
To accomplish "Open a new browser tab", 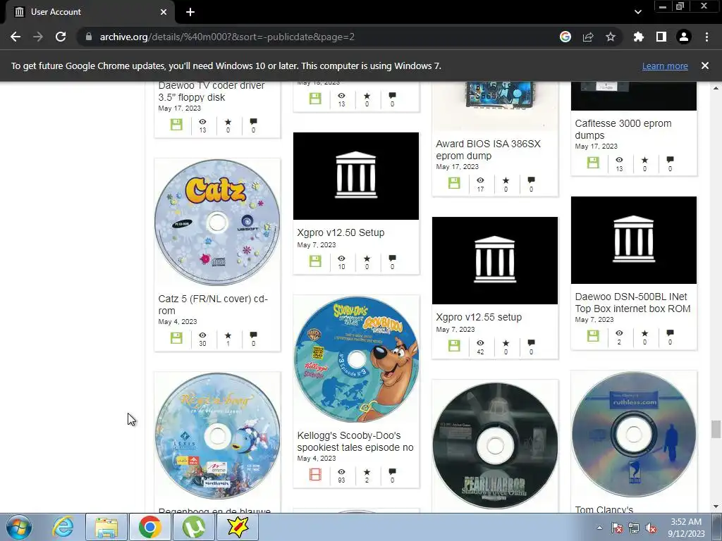I will click(190, 12).
